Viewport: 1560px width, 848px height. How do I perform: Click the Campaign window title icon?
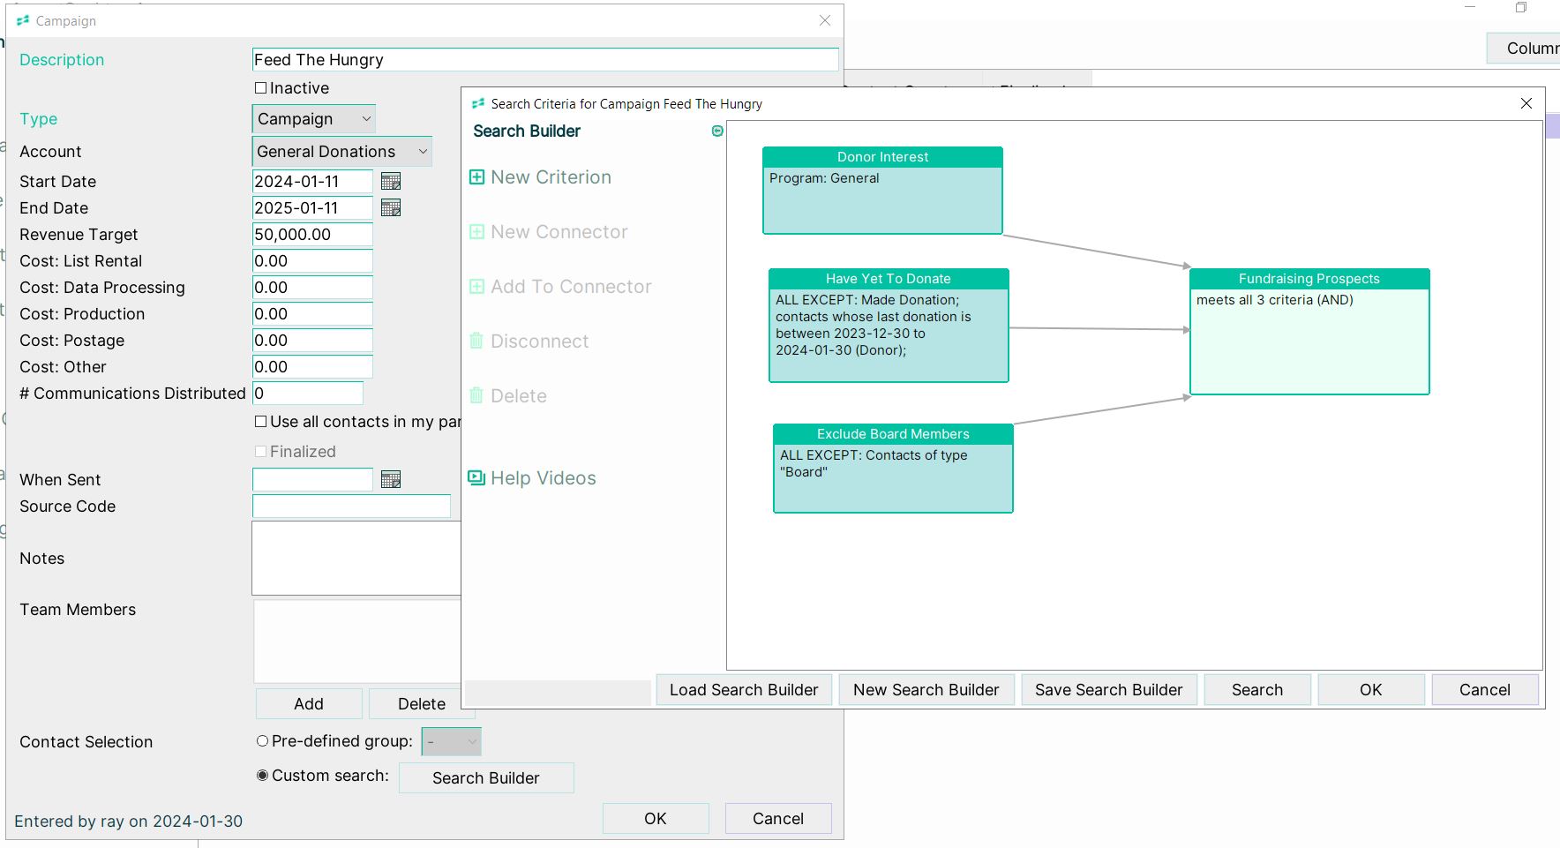click(x=23, y=20)
